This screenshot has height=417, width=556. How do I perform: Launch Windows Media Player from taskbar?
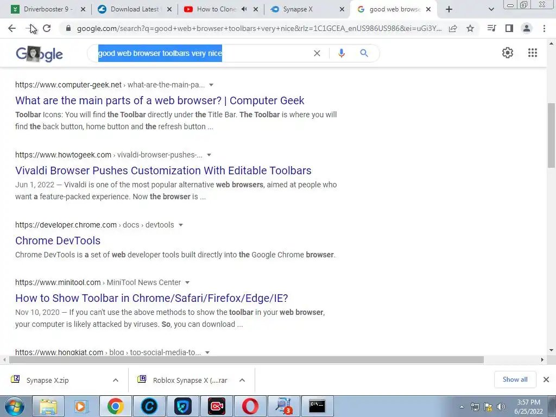pos(81,406)
